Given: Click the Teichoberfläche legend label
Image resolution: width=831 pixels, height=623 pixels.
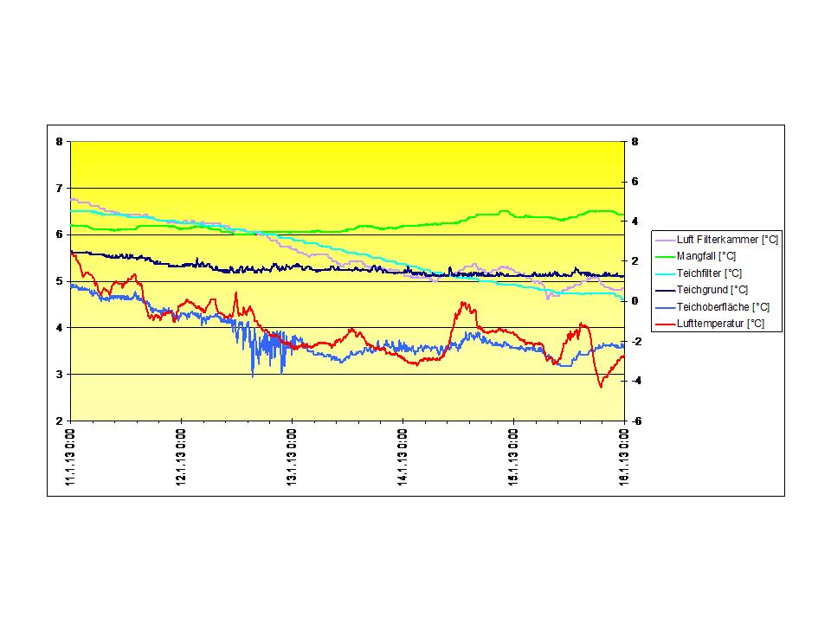Looking at the screenshot, I should point(723,307).
